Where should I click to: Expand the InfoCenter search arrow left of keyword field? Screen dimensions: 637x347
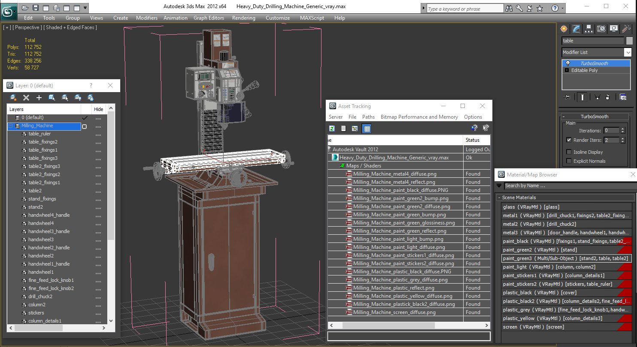click(x=424, y=9)
